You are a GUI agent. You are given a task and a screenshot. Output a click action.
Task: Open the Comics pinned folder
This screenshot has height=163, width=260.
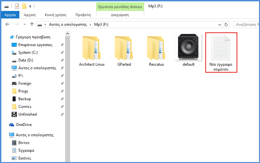coord(25,107)
